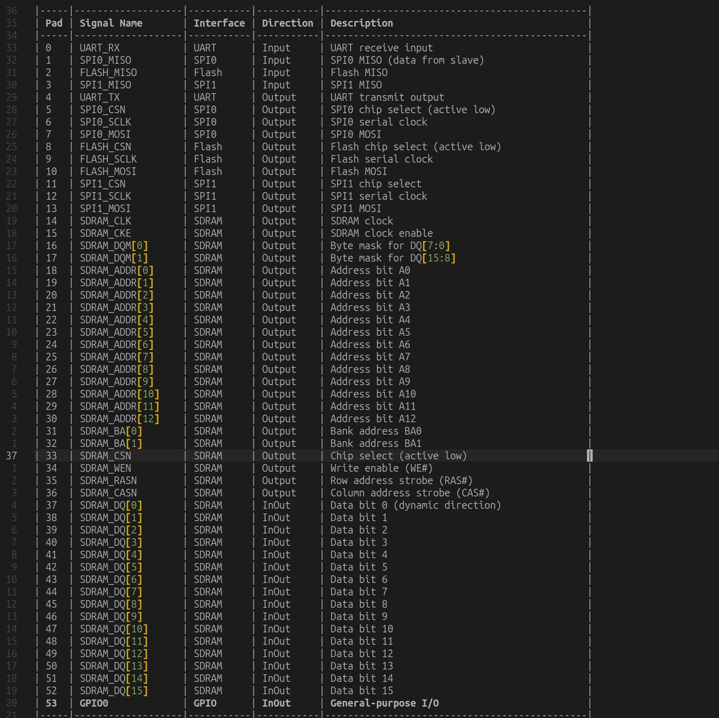Click the SDRAM_CASN signal name
The width and height of the screenshot is (719, 718).
(108, 493)
